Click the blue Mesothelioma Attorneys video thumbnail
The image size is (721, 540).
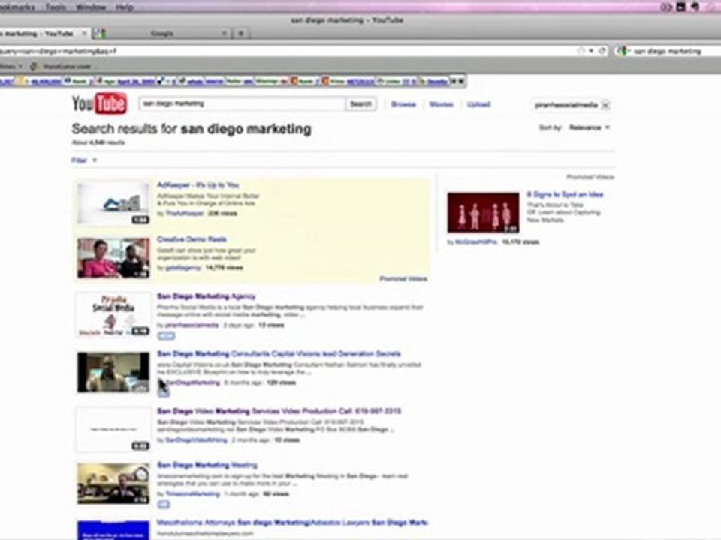point(113,530)
